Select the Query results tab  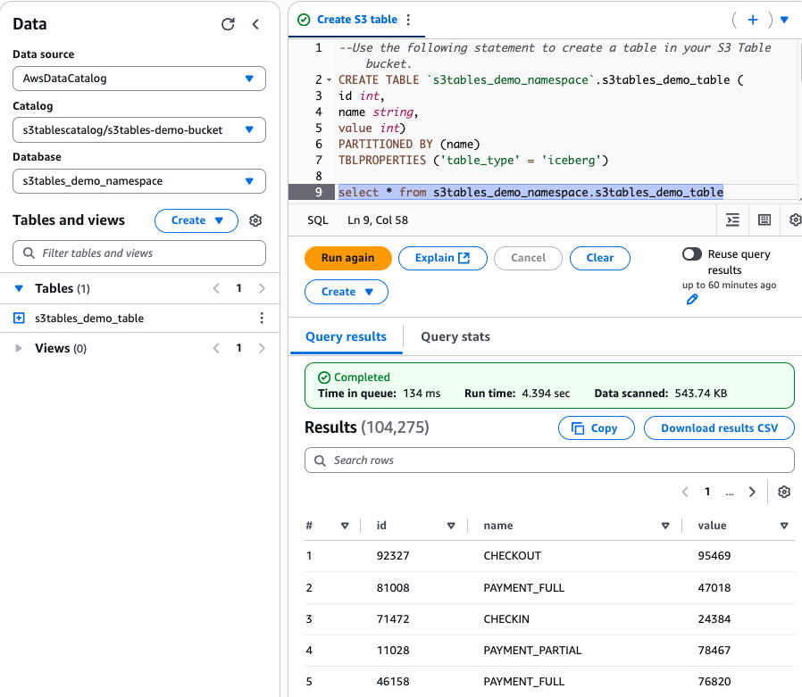click(x=347, y=336)
